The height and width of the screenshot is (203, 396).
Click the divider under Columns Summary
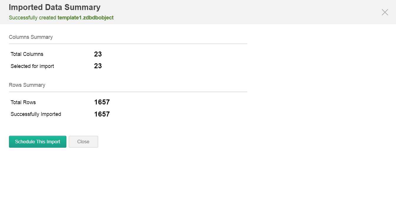point(128,44)
